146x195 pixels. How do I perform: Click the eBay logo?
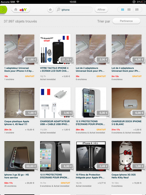pos(23,10)
